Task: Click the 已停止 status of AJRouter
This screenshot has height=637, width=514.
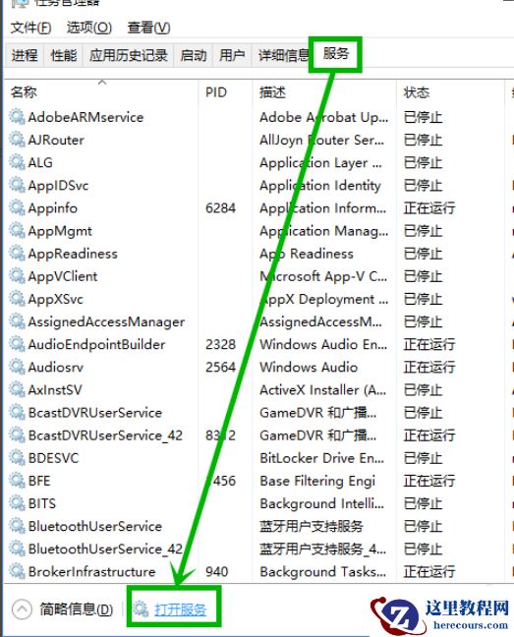Action: pyautogui.click(x=423, y=140)
